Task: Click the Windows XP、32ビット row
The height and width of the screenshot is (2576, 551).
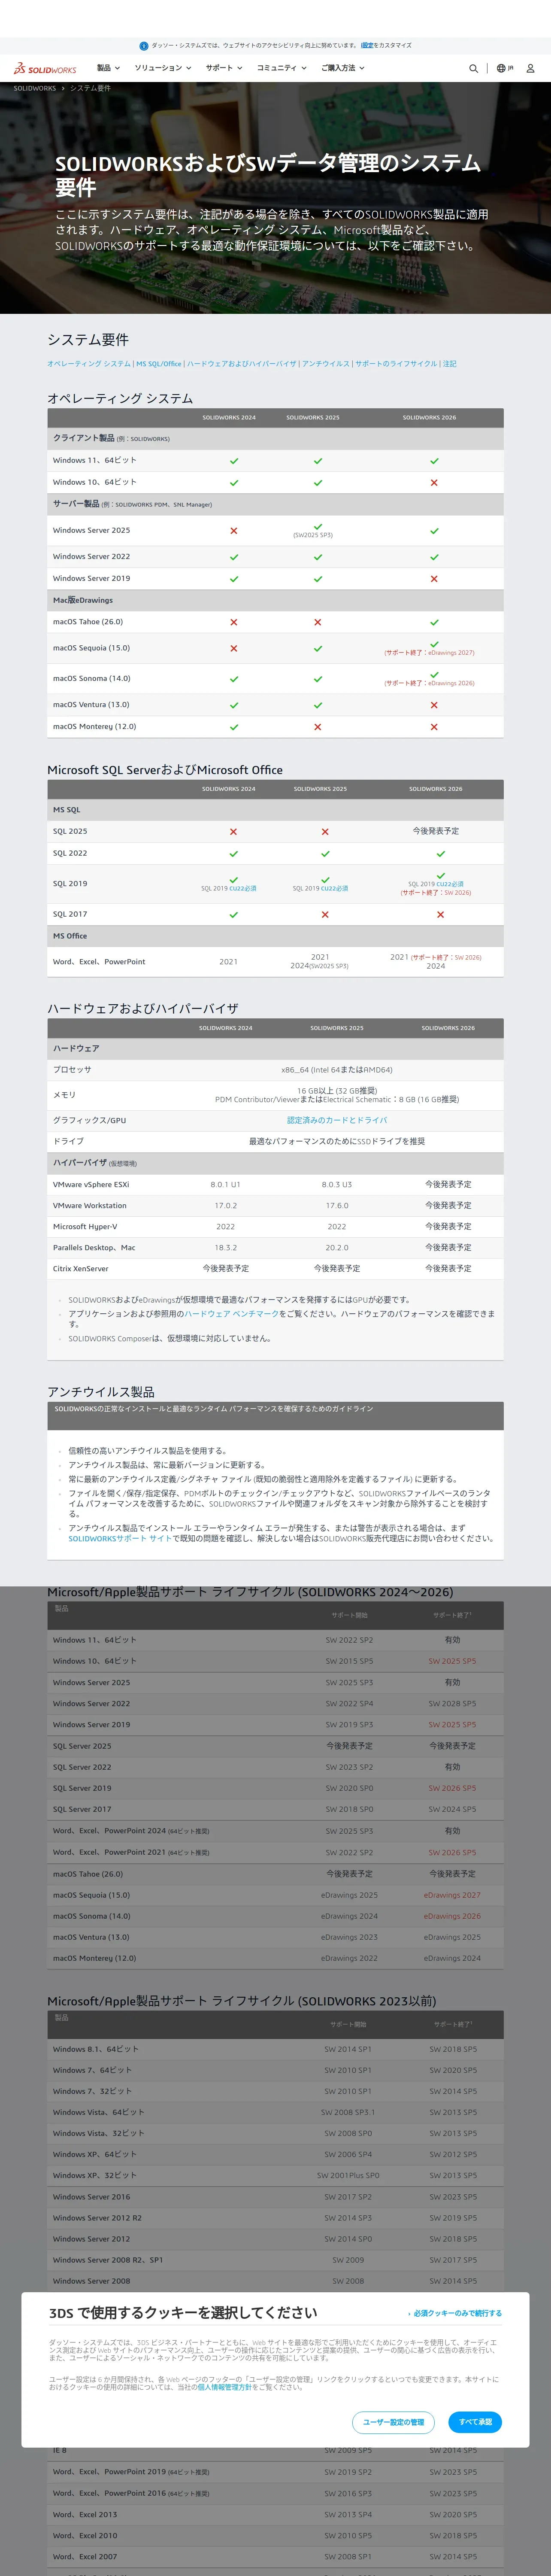Action: (x=275, y=2175)
